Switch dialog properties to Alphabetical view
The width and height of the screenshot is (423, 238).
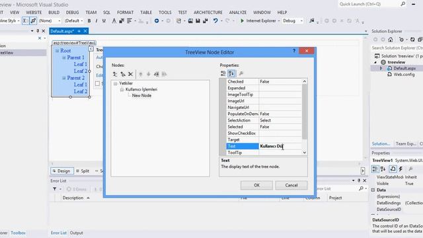click(x=231, y=73)
